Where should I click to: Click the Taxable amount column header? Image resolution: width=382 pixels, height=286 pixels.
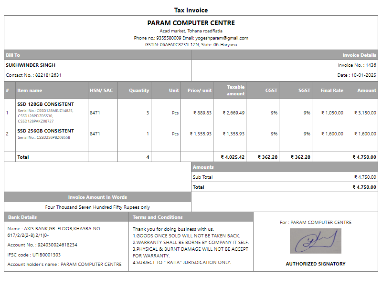coord(235,91)
